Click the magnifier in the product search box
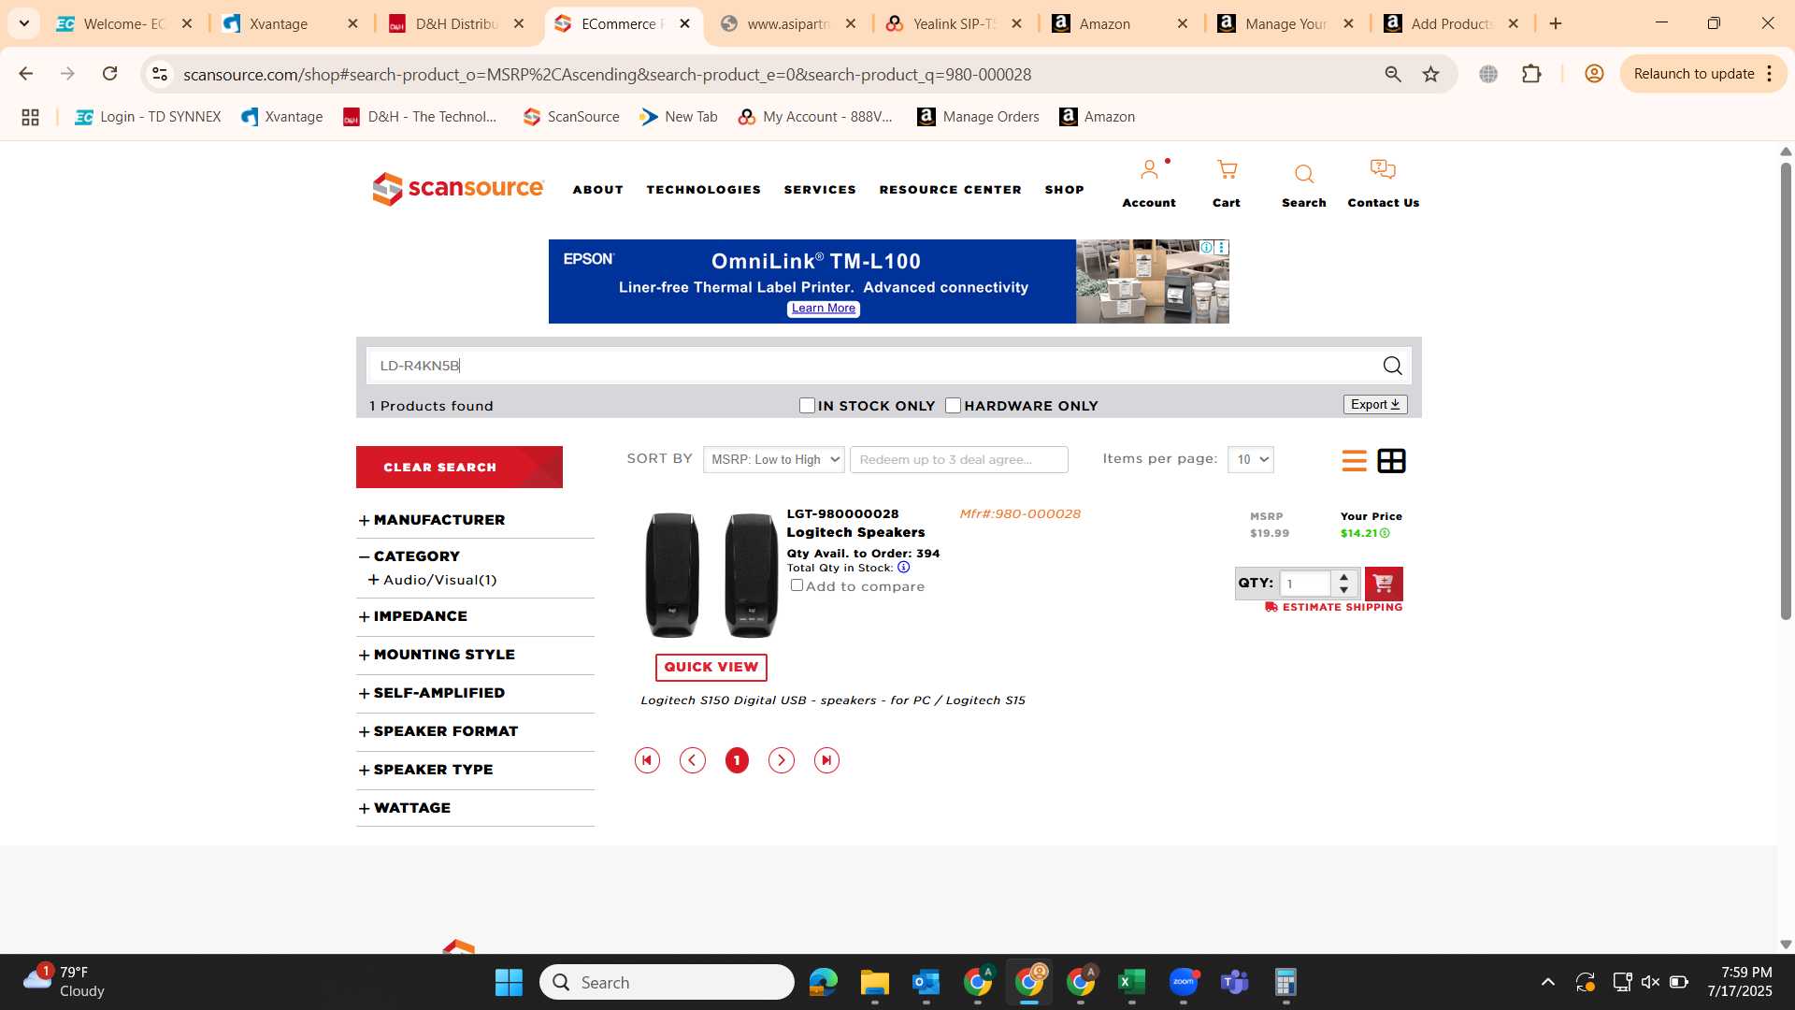 pyautogui.click(x=1392, y=366)
